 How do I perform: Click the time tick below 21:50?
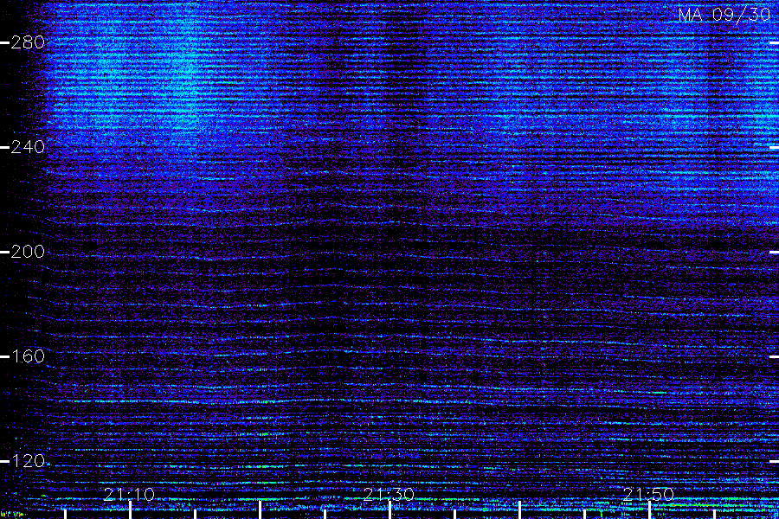coord(649,510)
